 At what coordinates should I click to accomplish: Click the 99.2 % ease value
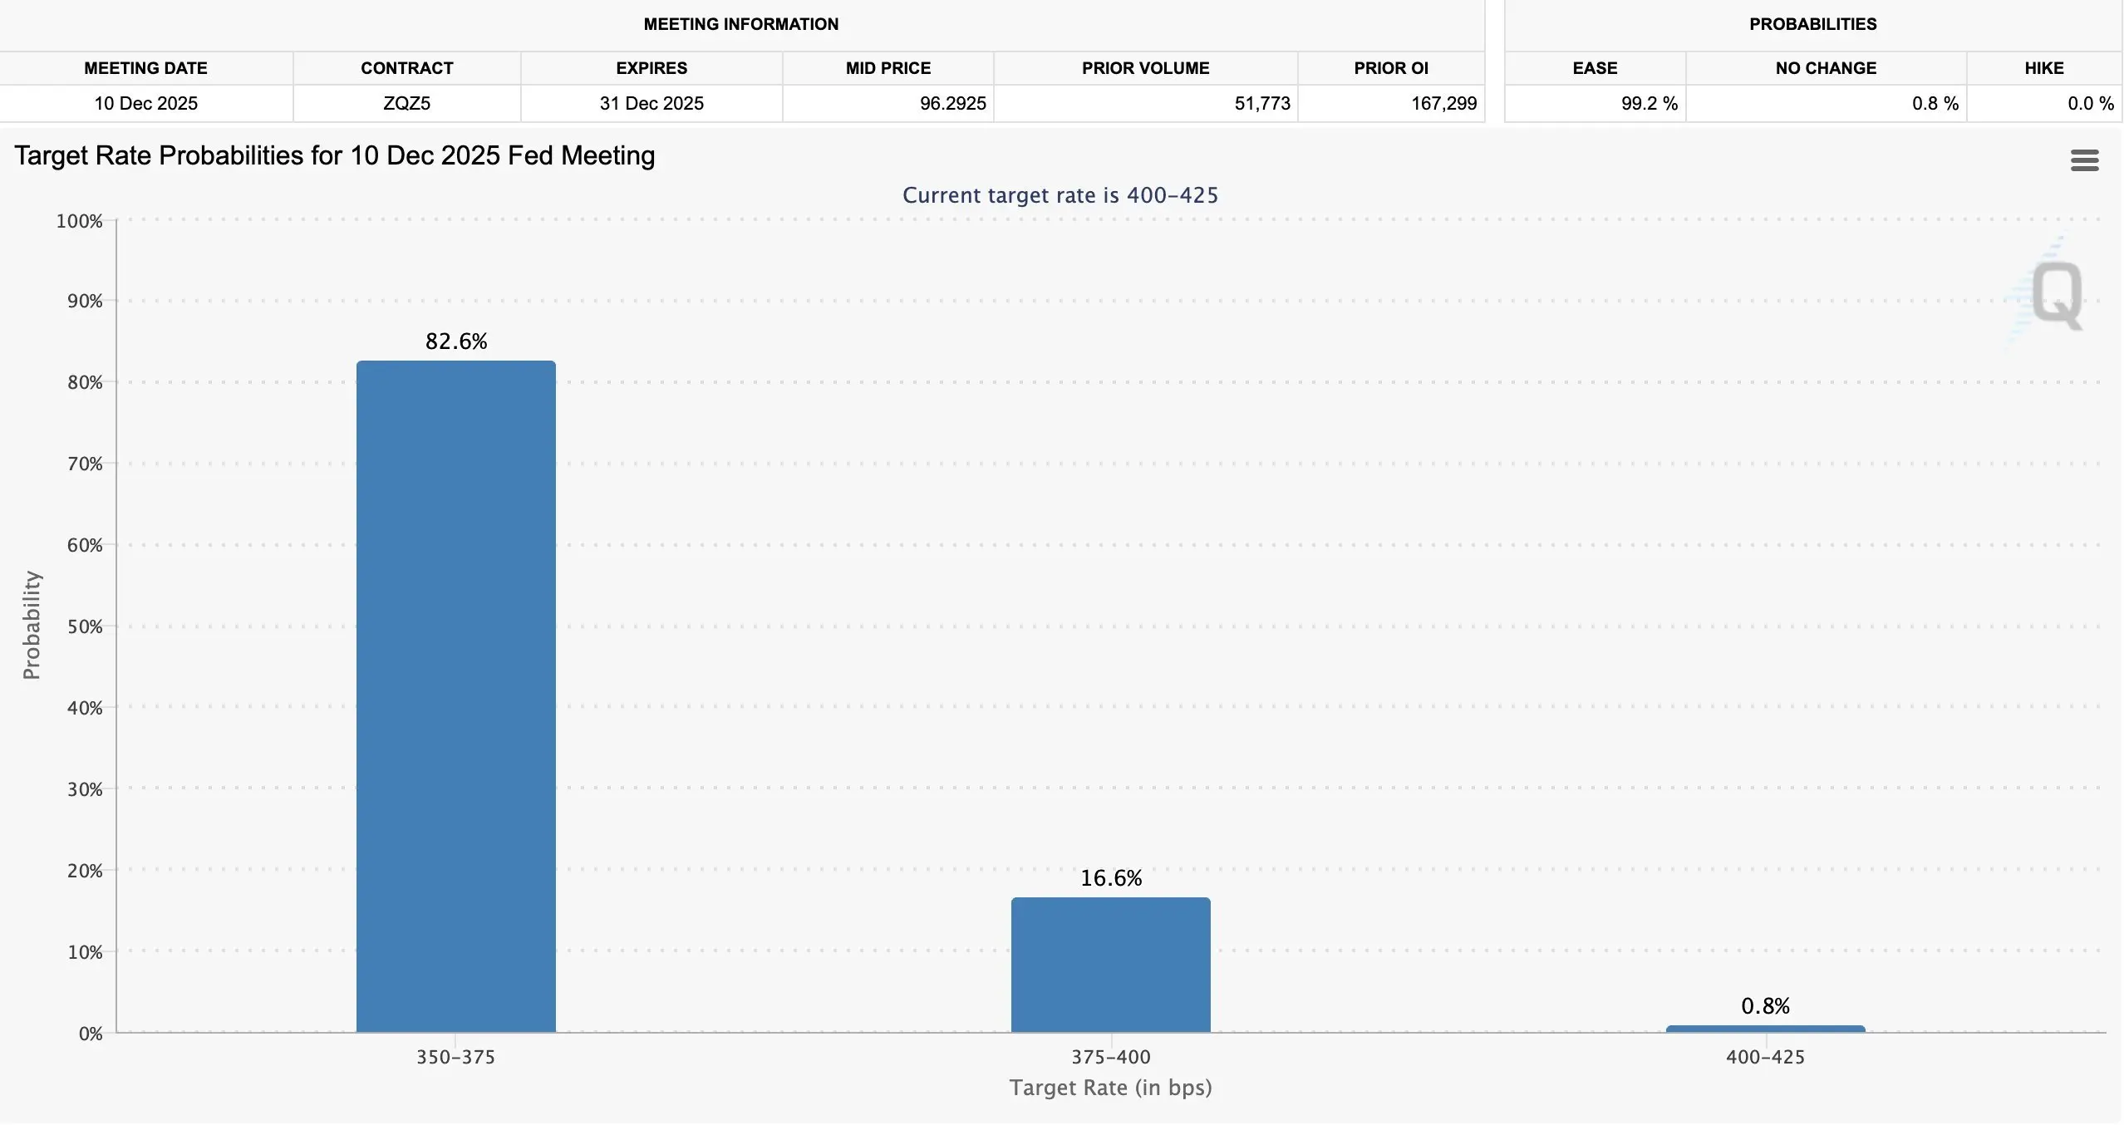1650,104
